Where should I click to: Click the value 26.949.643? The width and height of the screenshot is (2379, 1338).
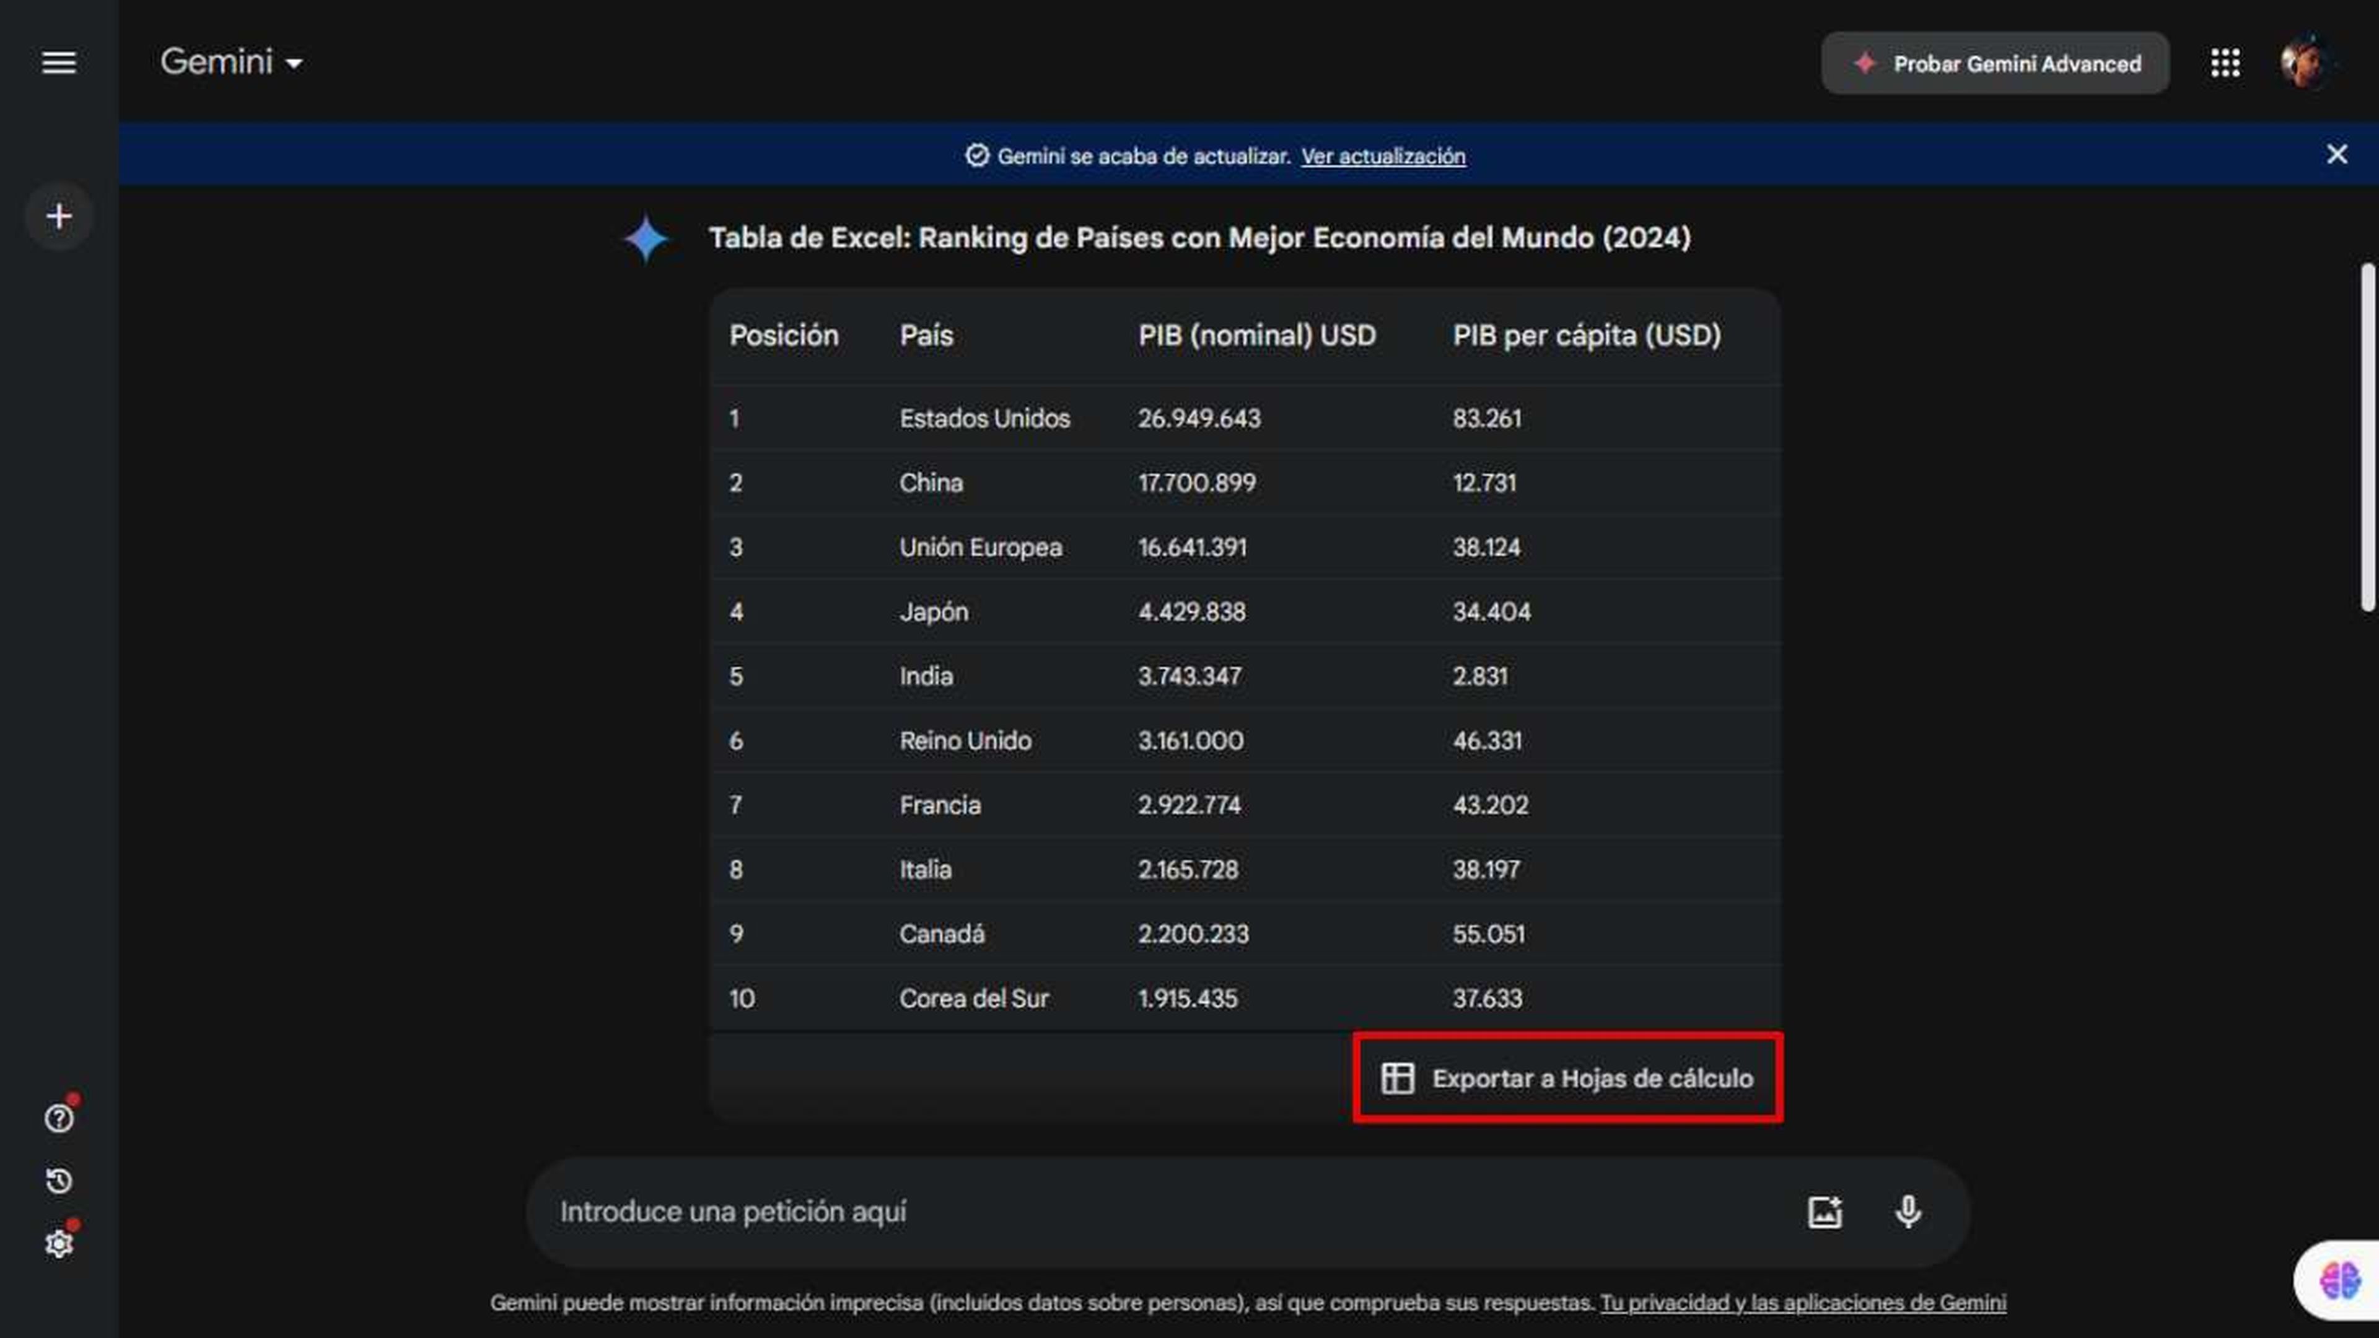(x=1199, y=418)
